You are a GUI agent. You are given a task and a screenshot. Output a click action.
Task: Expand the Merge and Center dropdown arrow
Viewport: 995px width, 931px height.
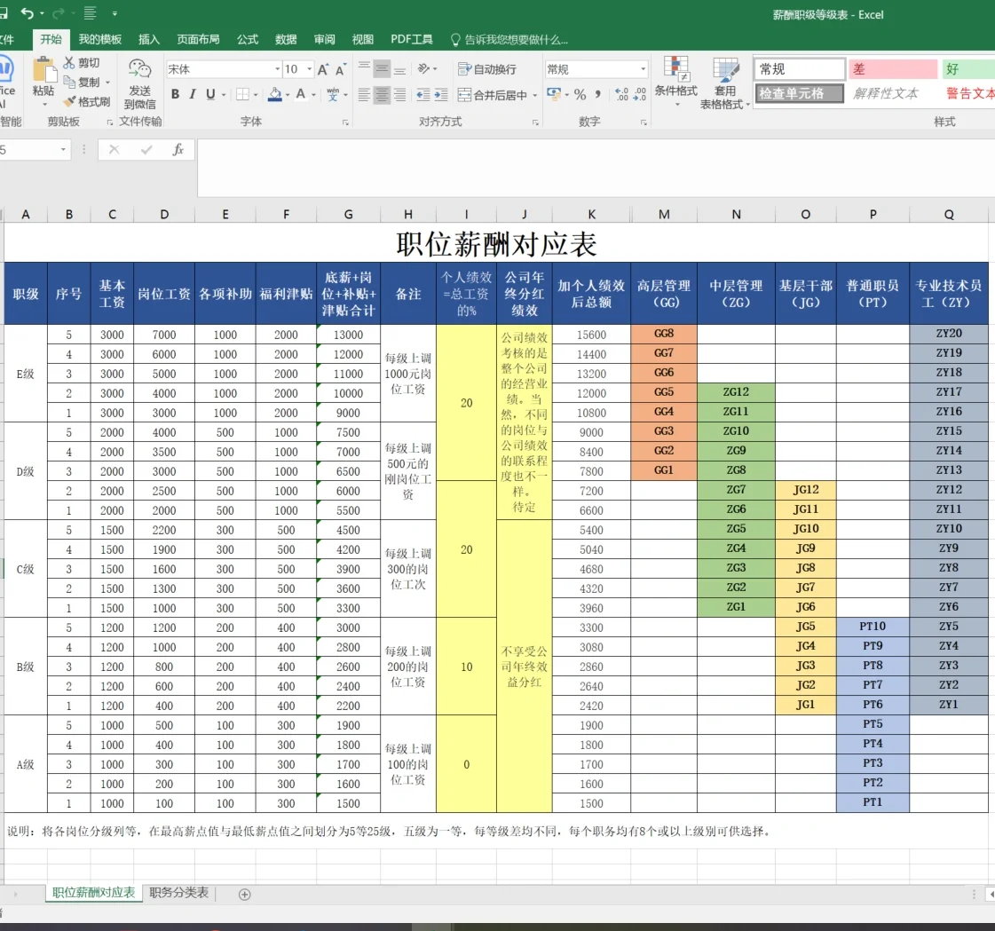[x=535, y=95]
